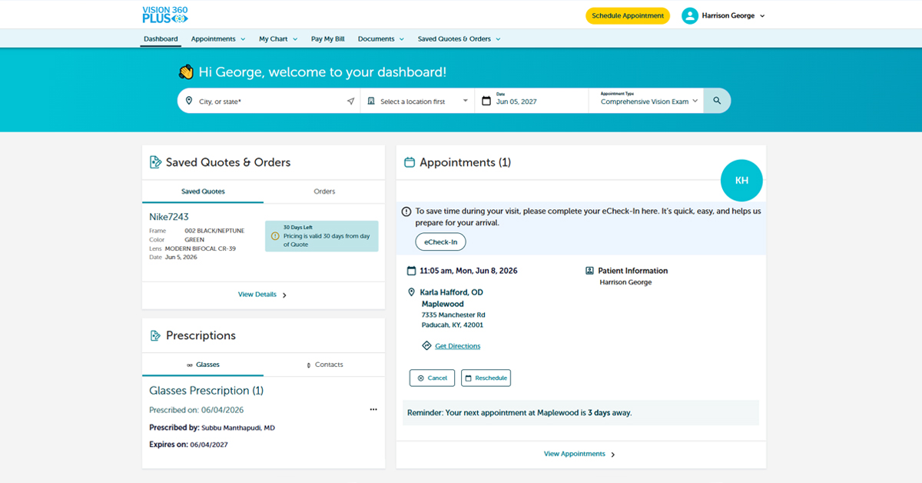Click the KH provider avatar circle
The width and height of the screenshot is (922, 483).
(x=741, y=181)
